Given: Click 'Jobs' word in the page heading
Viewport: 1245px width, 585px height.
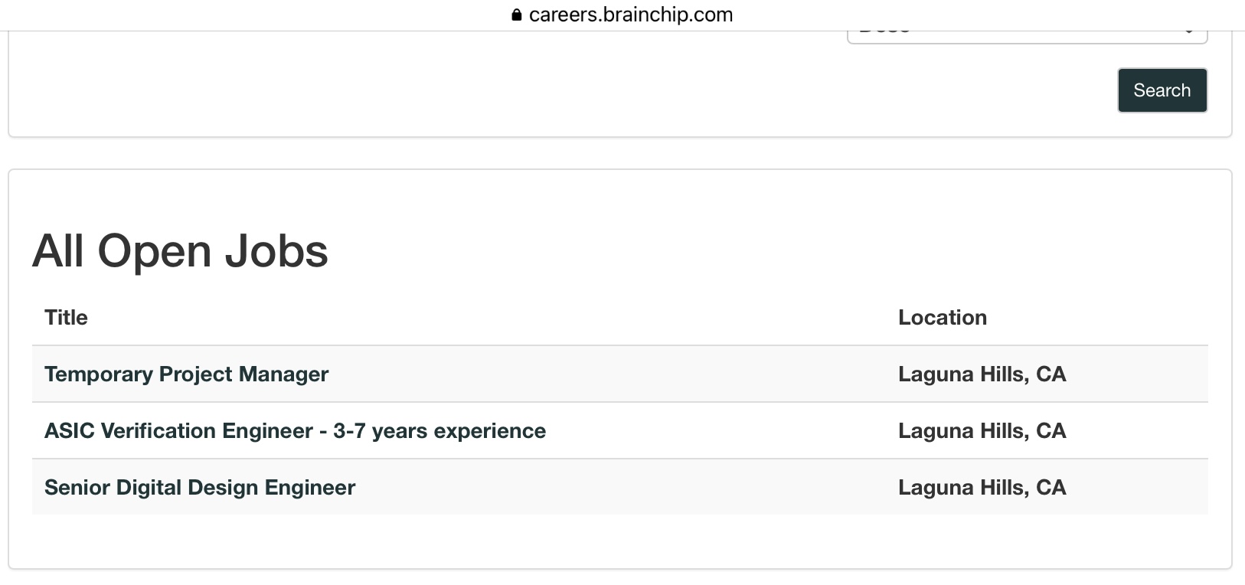Looking at the screenshot, I should click(x=276, y=251).
